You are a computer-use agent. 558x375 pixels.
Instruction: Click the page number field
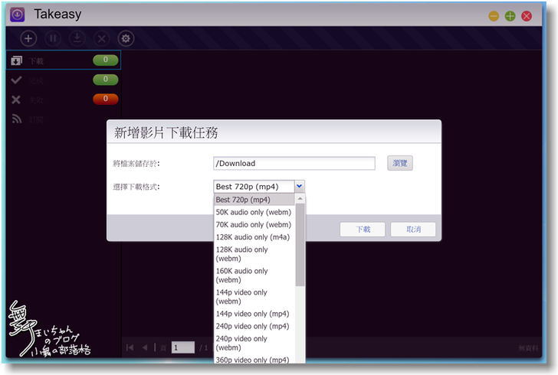pyautogui.click(x=183, y=347)
